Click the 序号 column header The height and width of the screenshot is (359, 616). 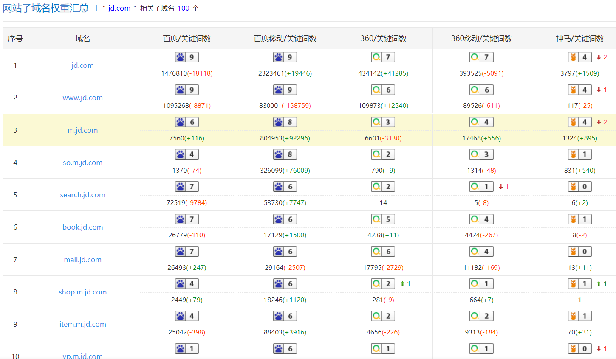tap(15, 39)
